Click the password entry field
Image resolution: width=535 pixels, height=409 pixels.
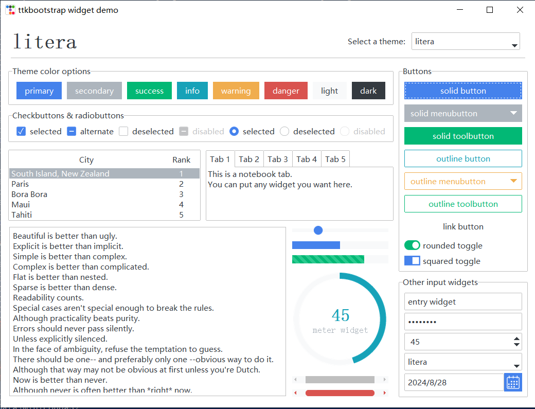click(463, 322)
